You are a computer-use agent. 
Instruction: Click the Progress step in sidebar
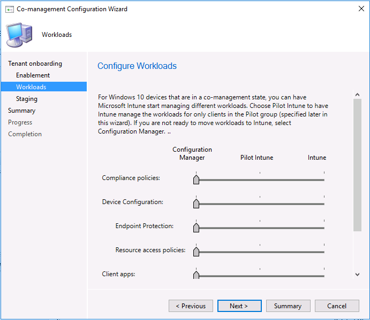[x=20, y=122]
